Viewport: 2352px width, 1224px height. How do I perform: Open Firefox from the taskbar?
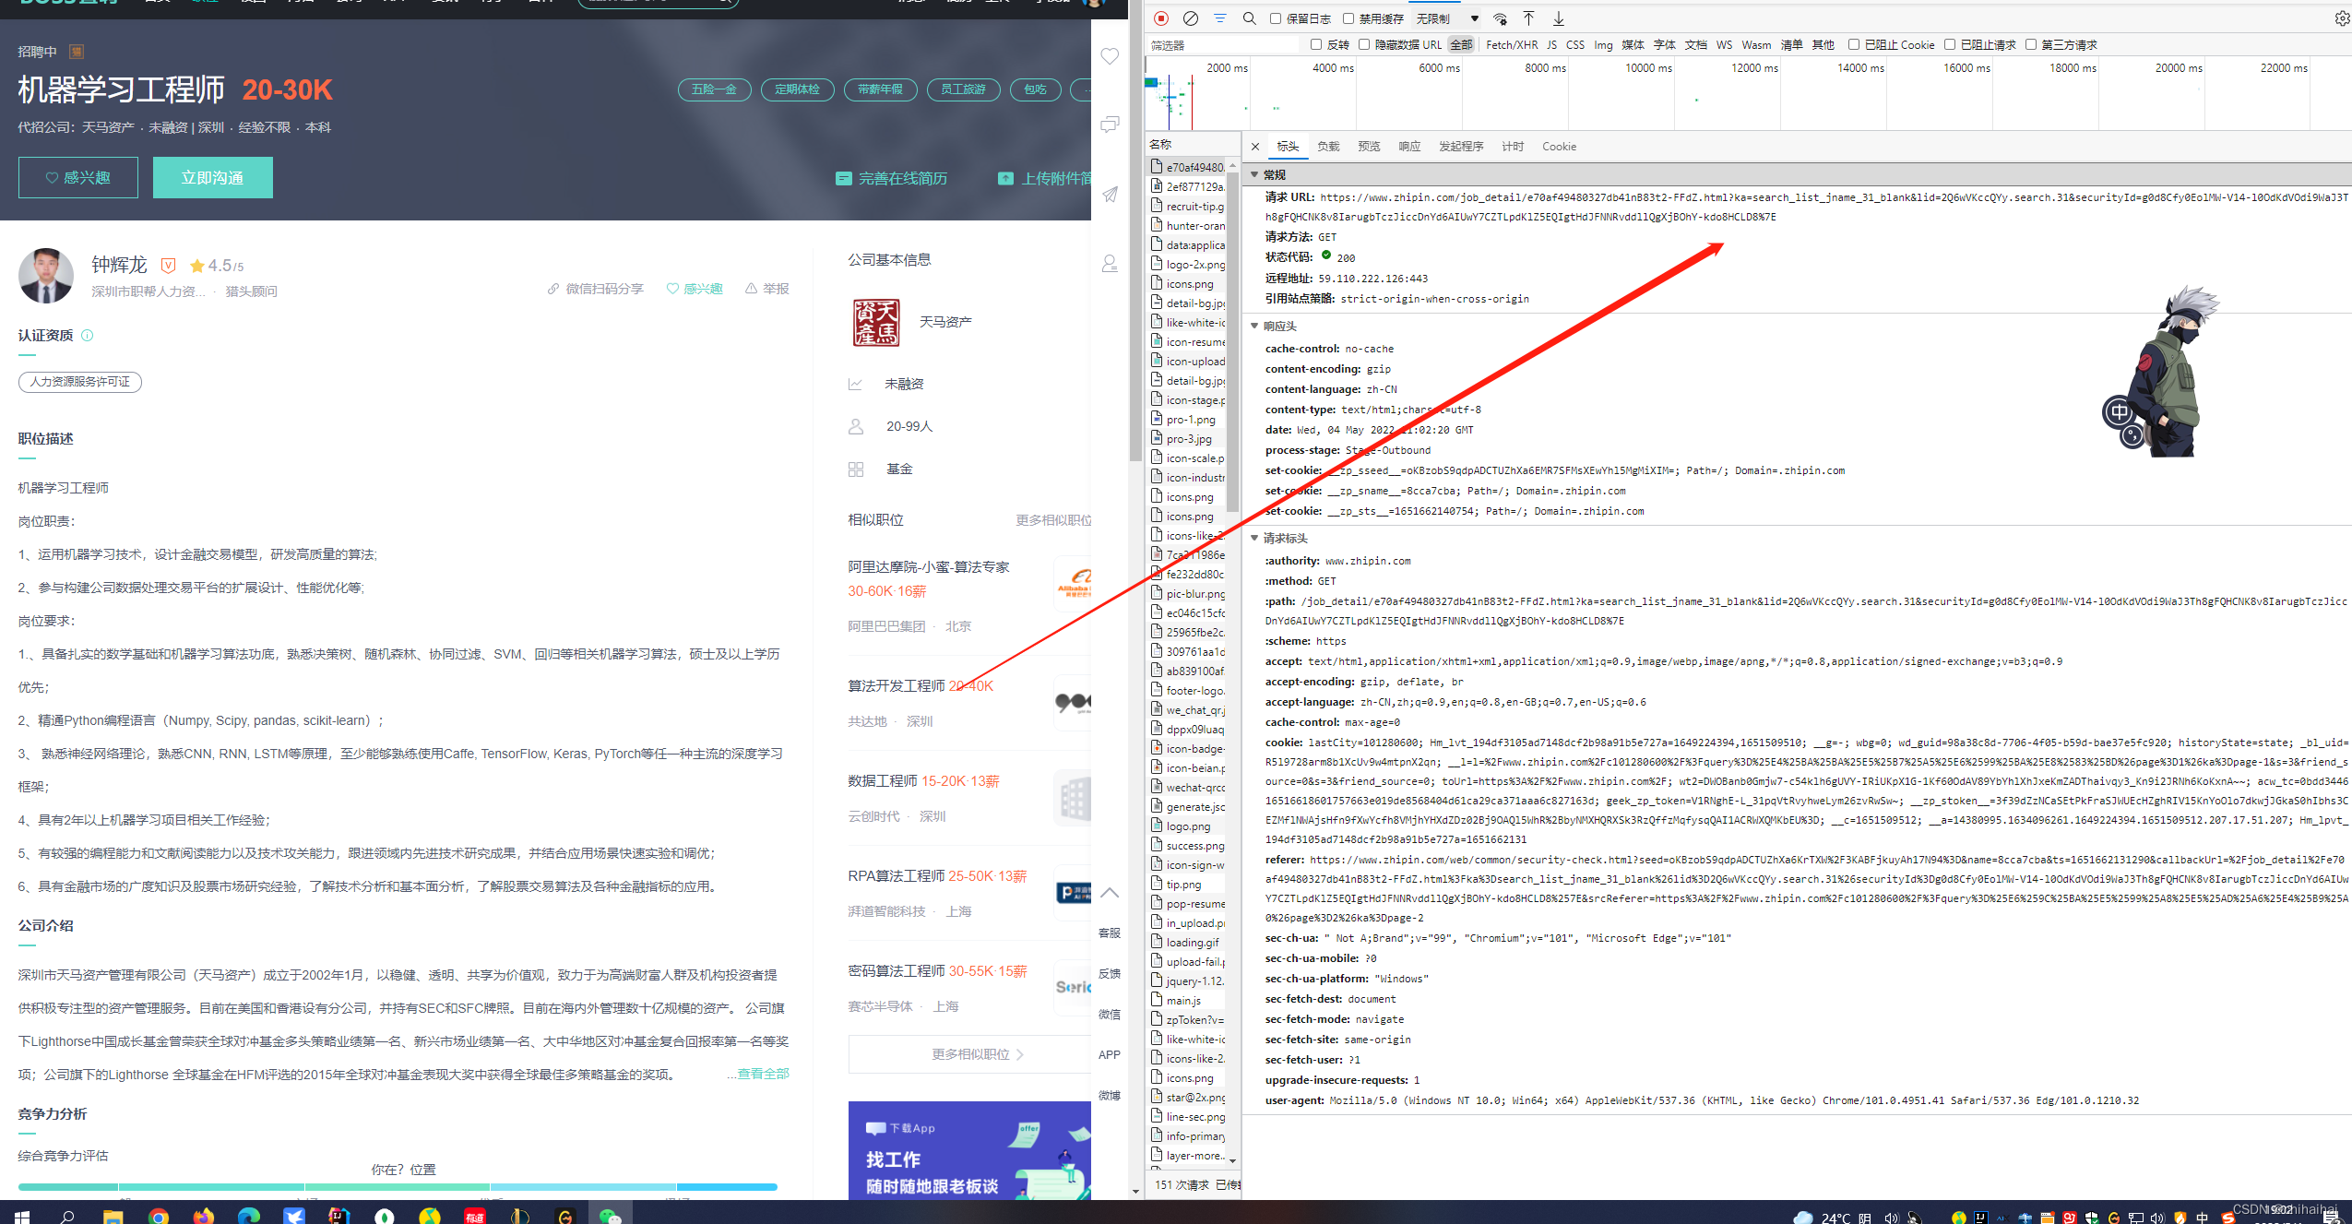(x=203, y=1216)
